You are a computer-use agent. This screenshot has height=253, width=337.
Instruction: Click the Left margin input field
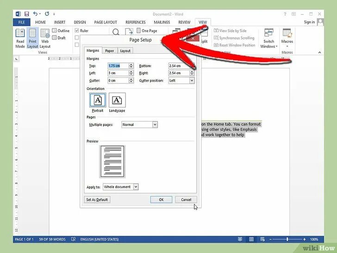(x=118, y=73)
